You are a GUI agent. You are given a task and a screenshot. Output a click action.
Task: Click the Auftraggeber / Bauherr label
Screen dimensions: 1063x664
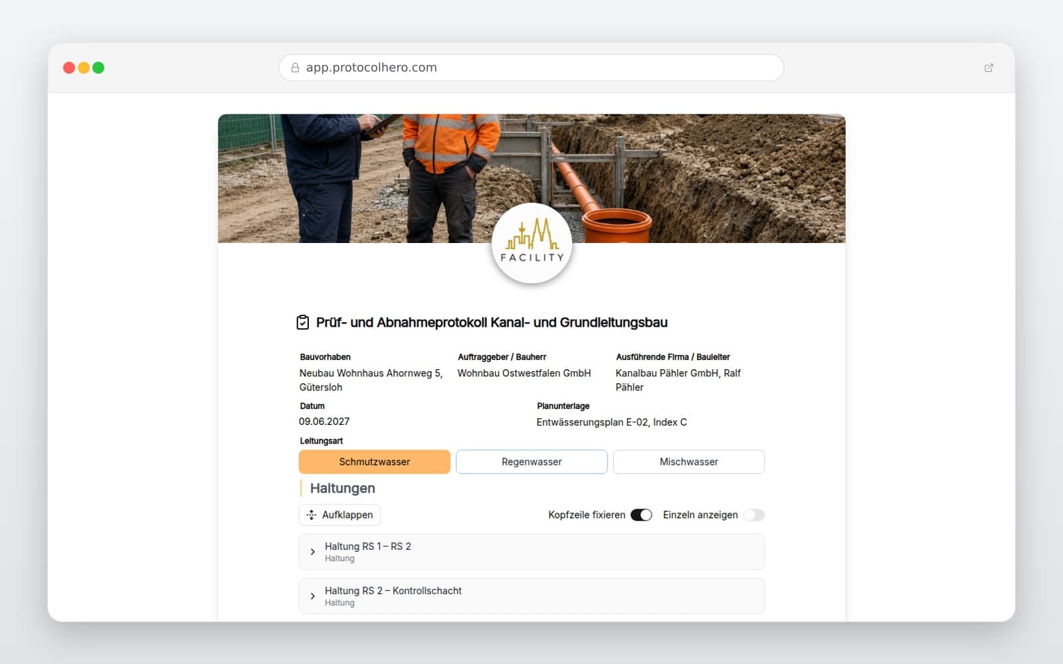tap(502, 357)
